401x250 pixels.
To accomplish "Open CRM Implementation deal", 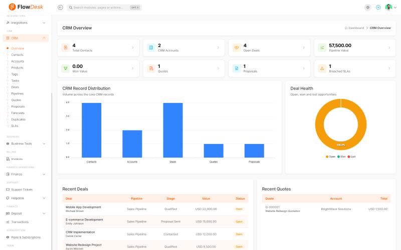I will point(80,232).
